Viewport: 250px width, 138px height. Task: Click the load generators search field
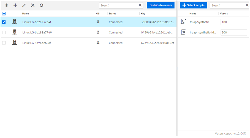pyautogui.click(x=119, y=5)
